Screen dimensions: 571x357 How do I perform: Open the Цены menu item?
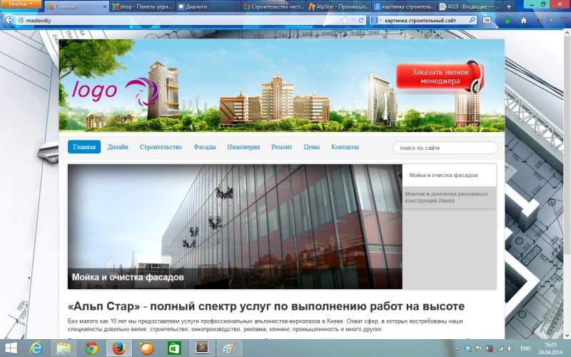click(x=311, y=147)
